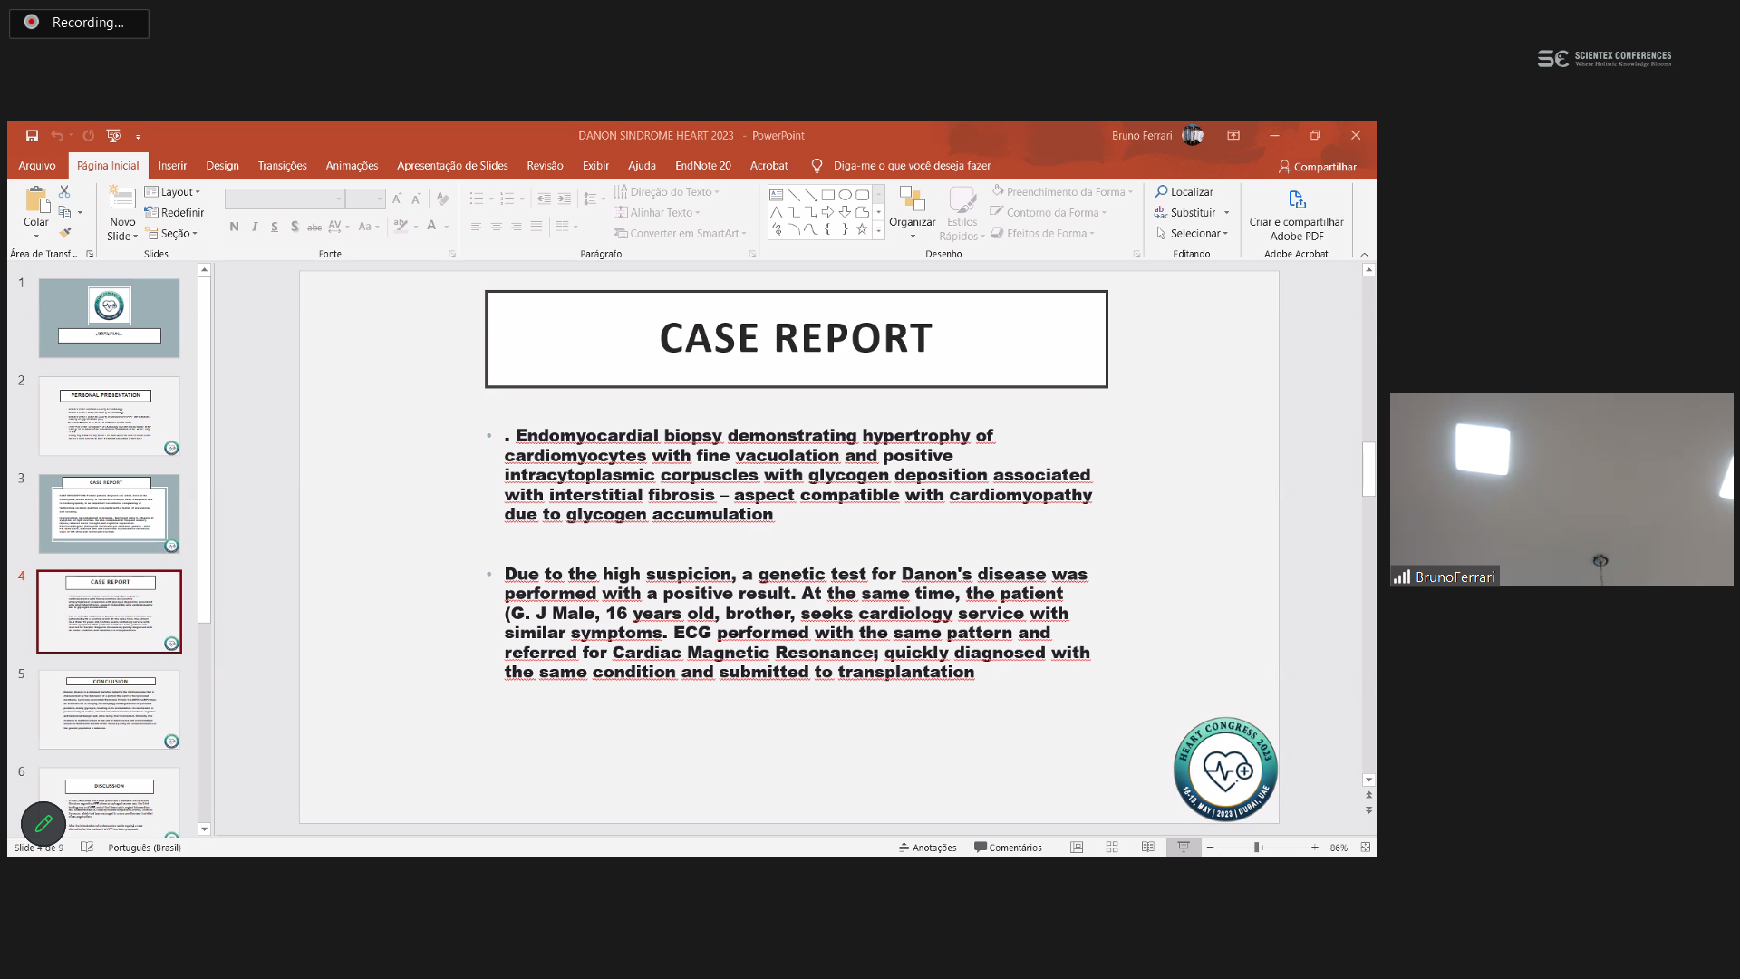Click the zoom slider handle
The width and height of the screenshot is (1740, 979).
point(1256,848)
